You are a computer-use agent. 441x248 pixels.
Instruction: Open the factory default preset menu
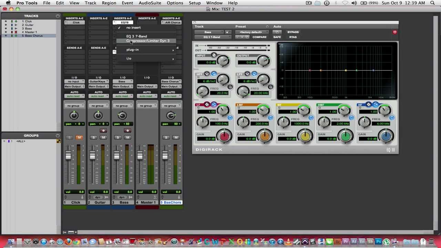[x=252, y=32]
